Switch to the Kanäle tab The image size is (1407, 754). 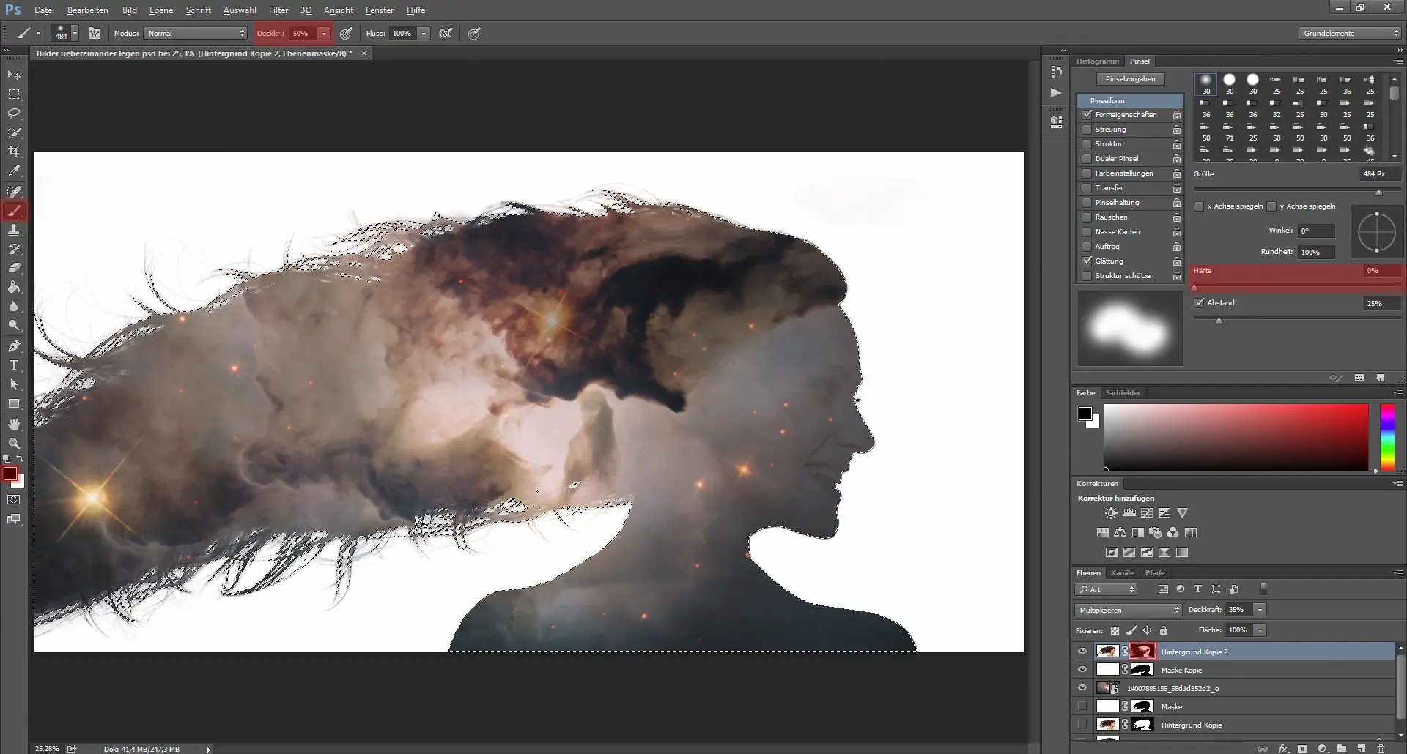point(1122,573)
